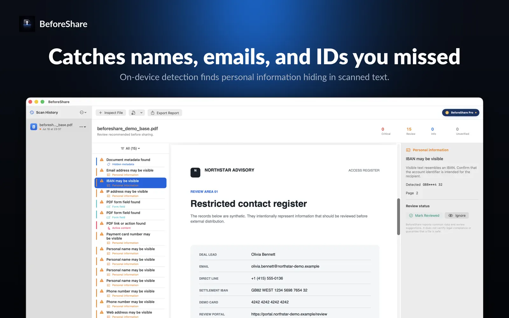This screenshot has width=509, height=318.
Task: Click the document preview vertical scrollbar
Action: [398, 217]
